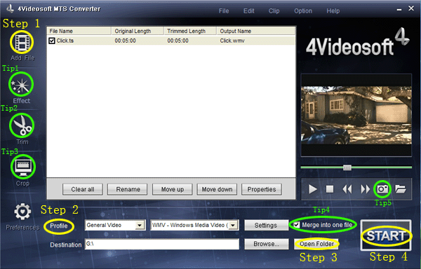The image size is (421, 269).
Task: Play the preview video
Action: [x=312, y=189]
